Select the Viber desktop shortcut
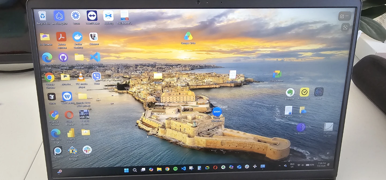The height and width of the screenshot is (180, 386). point(96,79)
